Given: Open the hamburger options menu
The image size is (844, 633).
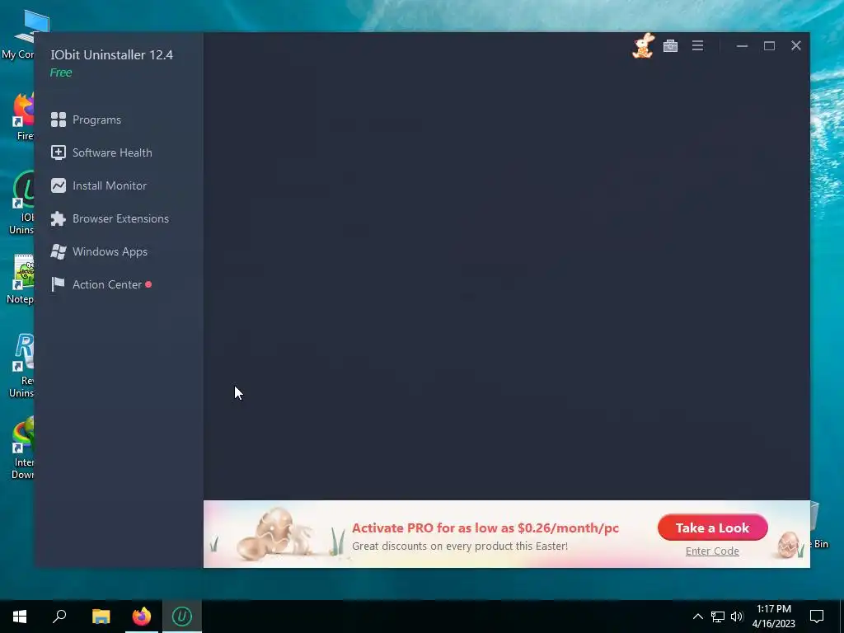Looking at the screenshot, I should 697,46.
